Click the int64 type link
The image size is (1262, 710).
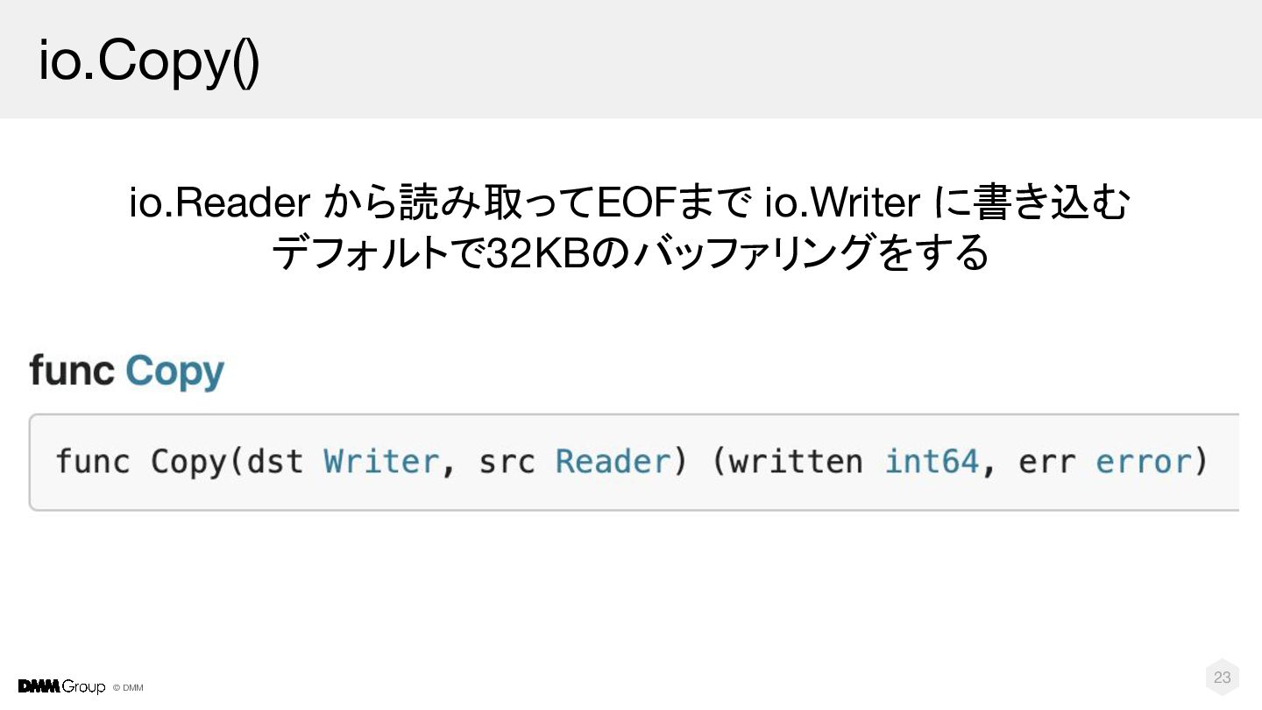[x=931, y=461]
